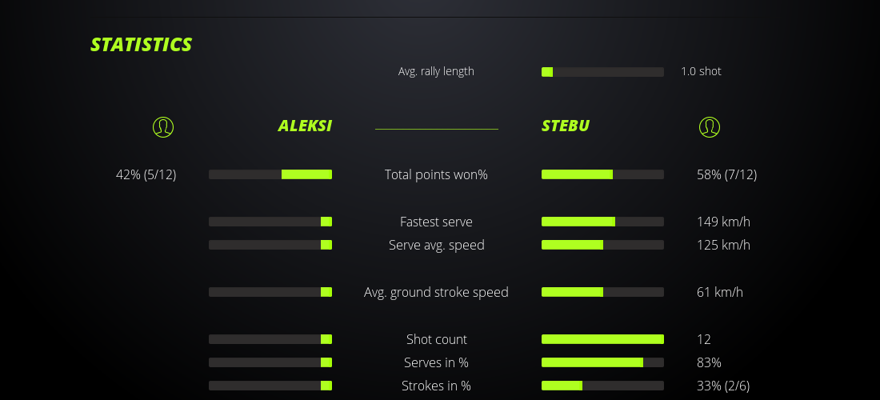The image size is (880, 400).
Task: Click Aleksi's Total points won bar
Action: point(270,174)
